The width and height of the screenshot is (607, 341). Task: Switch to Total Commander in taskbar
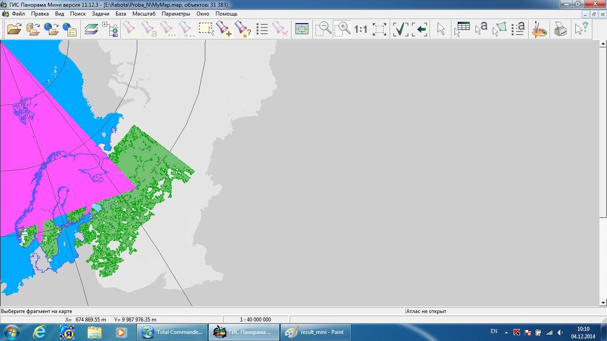coord(172,332)
